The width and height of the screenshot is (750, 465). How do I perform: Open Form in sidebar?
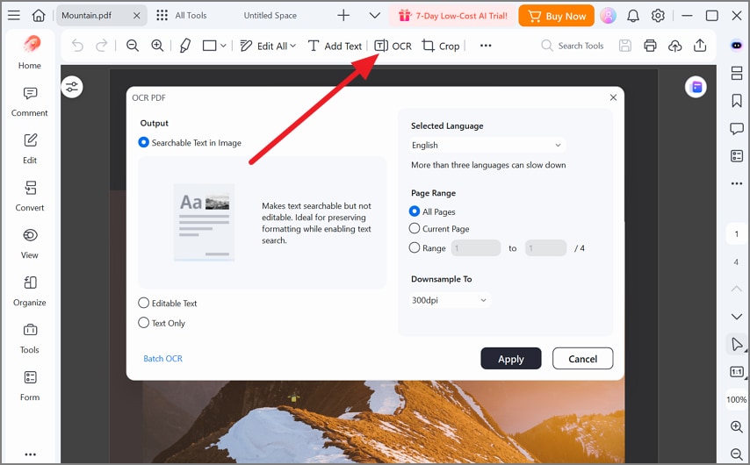pos(30,386)
